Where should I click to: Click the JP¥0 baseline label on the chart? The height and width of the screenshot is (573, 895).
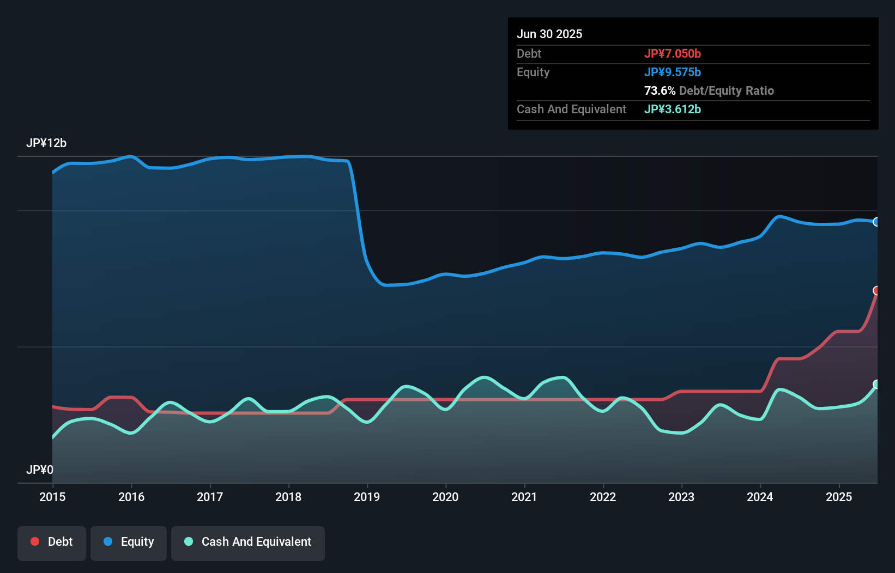[x=40, y=470]
